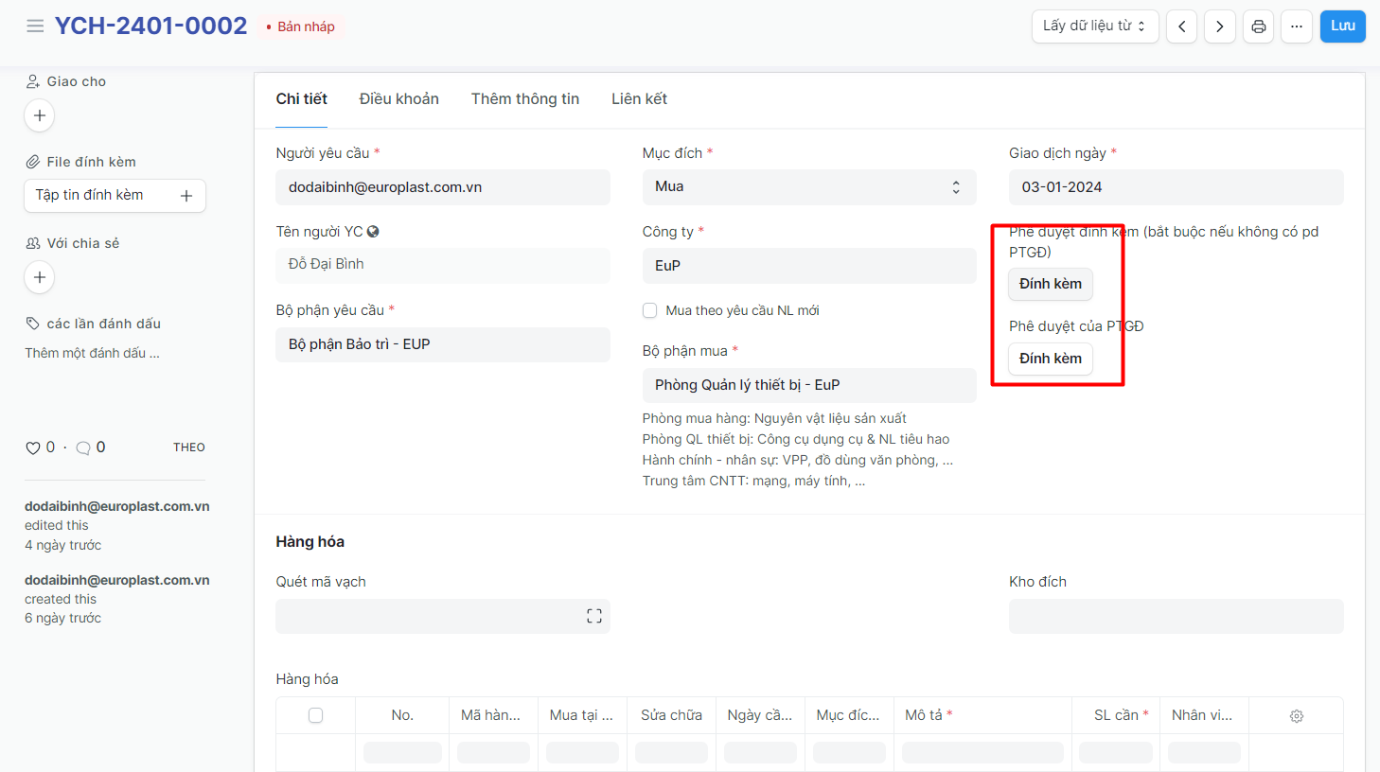Toggle the sidebar hamburger menu icon
Image resolution: width=1380 pixels, height=772 pixels.
point(35,26)
